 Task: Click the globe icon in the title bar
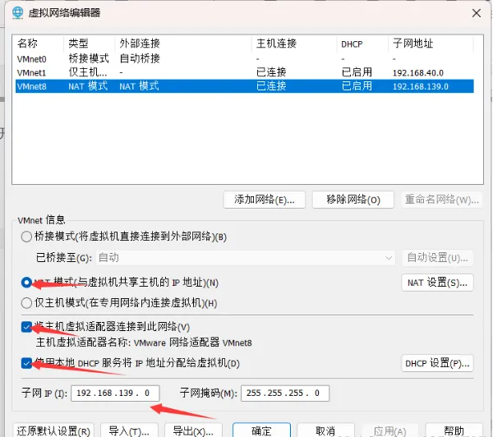[x=17, y=13]
